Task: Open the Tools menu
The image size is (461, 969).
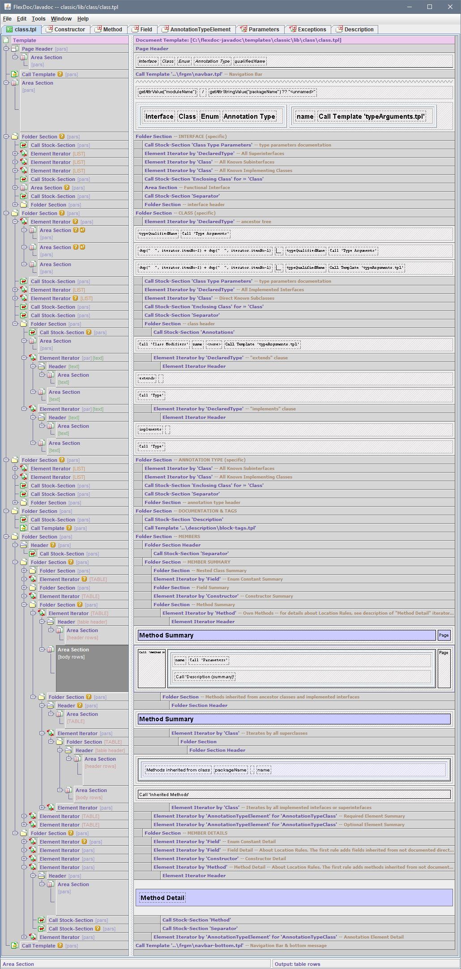Action: coord(38,19)
